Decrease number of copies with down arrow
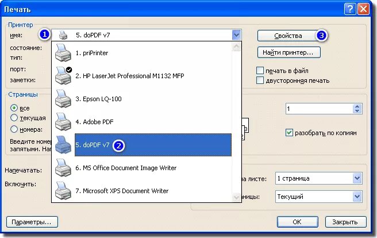 click(x=357, y=111)
